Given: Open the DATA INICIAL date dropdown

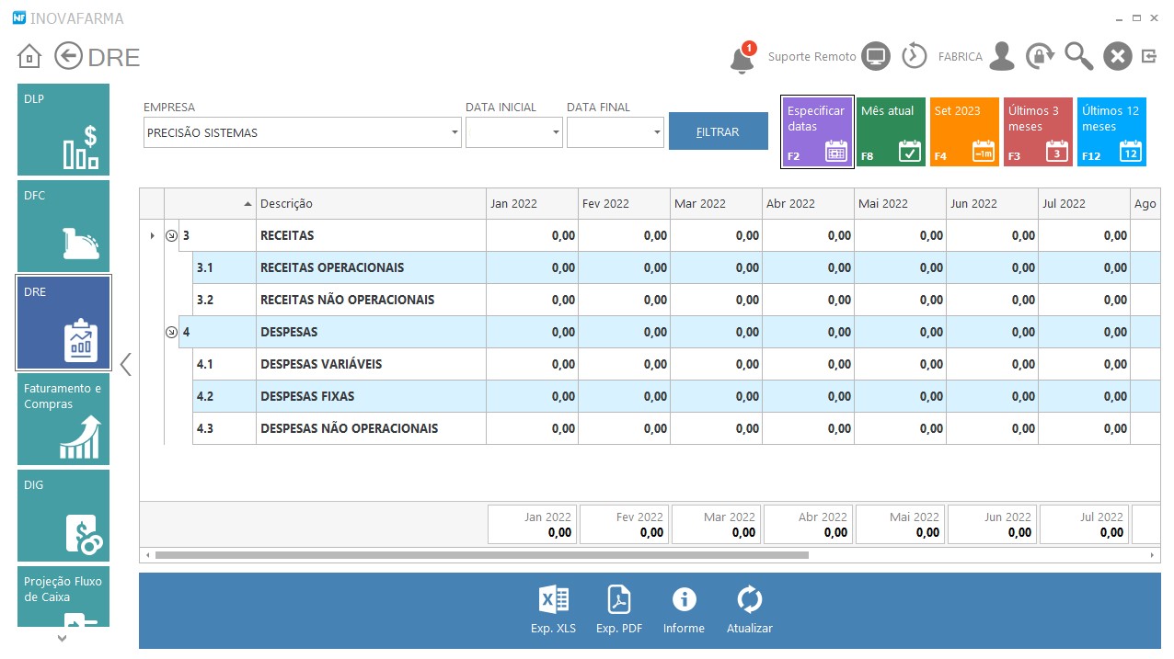Looking at the screenshot, I should [556, 133].
